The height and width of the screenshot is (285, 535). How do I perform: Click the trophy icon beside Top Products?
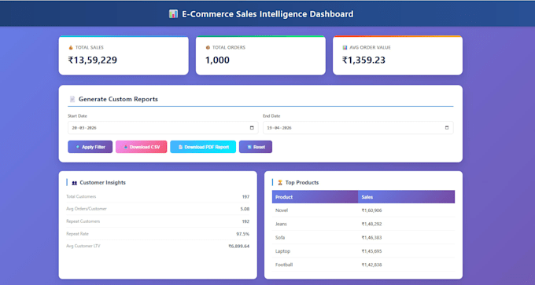(x=280, y=183)
